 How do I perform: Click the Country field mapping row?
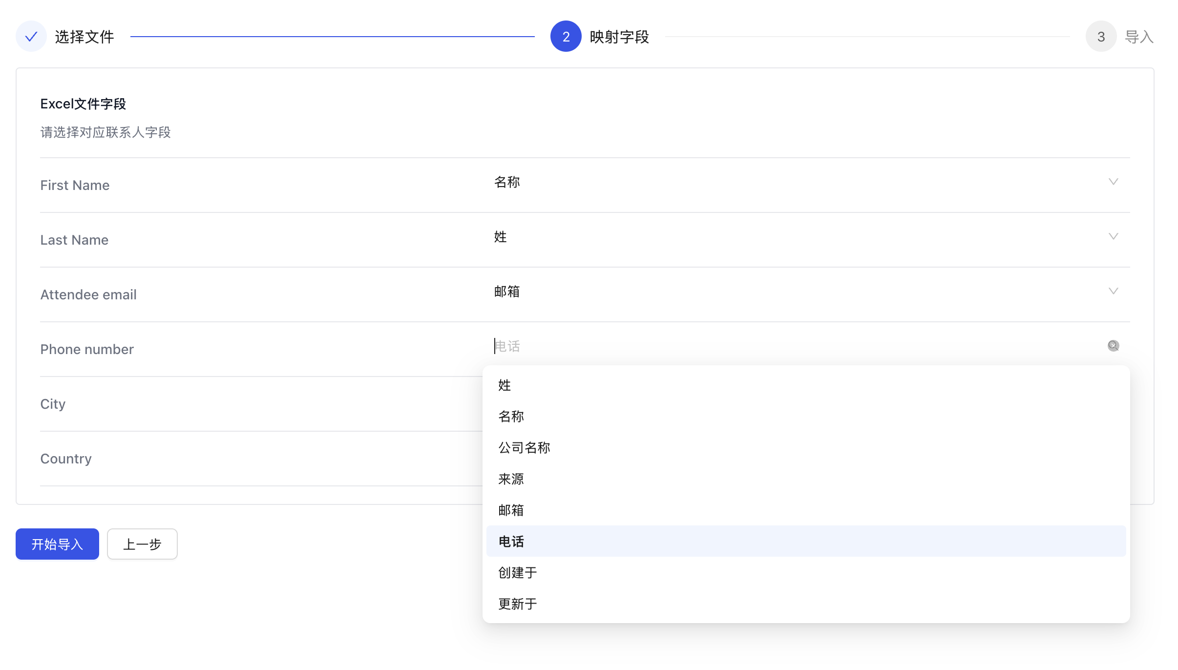244,458
